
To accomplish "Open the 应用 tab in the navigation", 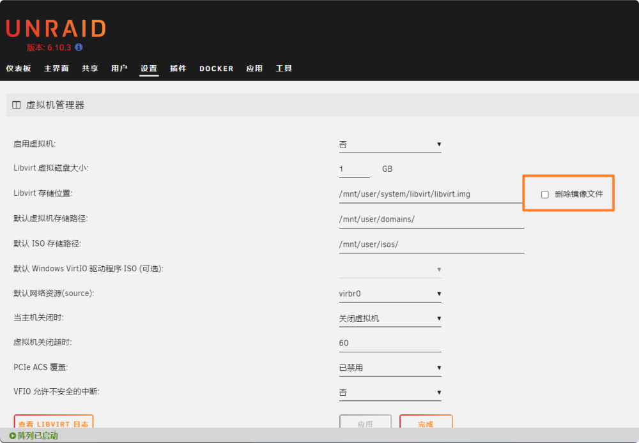I will click(x=254, y=68).
